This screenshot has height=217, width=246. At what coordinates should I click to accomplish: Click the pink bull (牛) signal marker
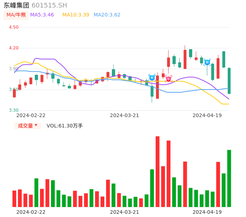pos(168,78)
